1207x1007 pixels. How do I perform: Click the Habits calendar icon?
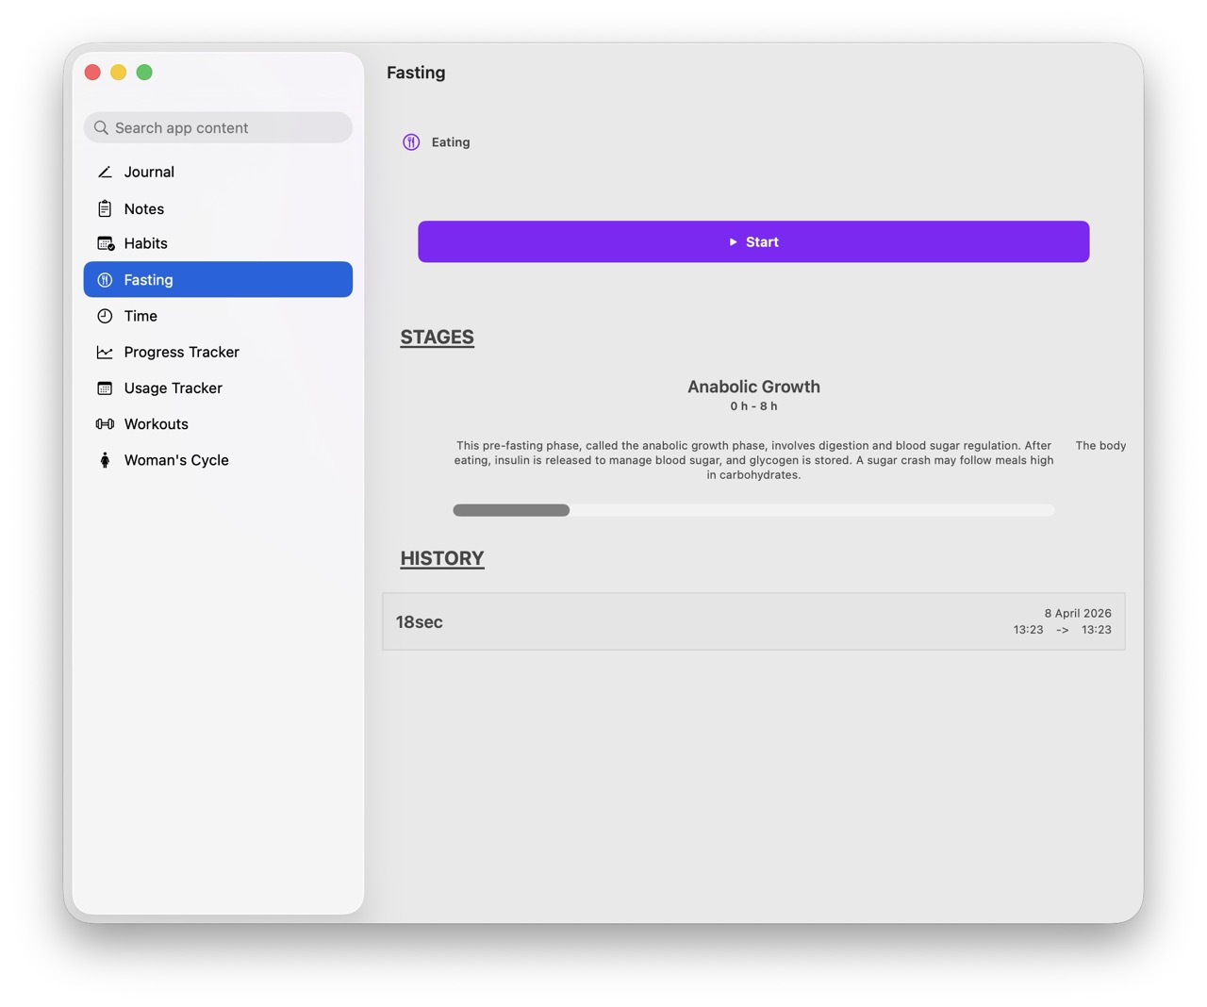[107, 243]
